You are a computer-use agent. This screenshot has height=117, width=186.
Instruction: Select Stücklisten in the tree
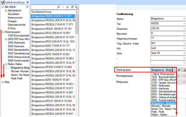(x=14, y=14)
